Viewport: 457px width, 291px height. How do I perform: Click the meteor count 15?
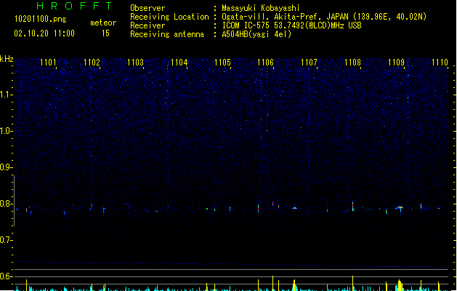105,33
